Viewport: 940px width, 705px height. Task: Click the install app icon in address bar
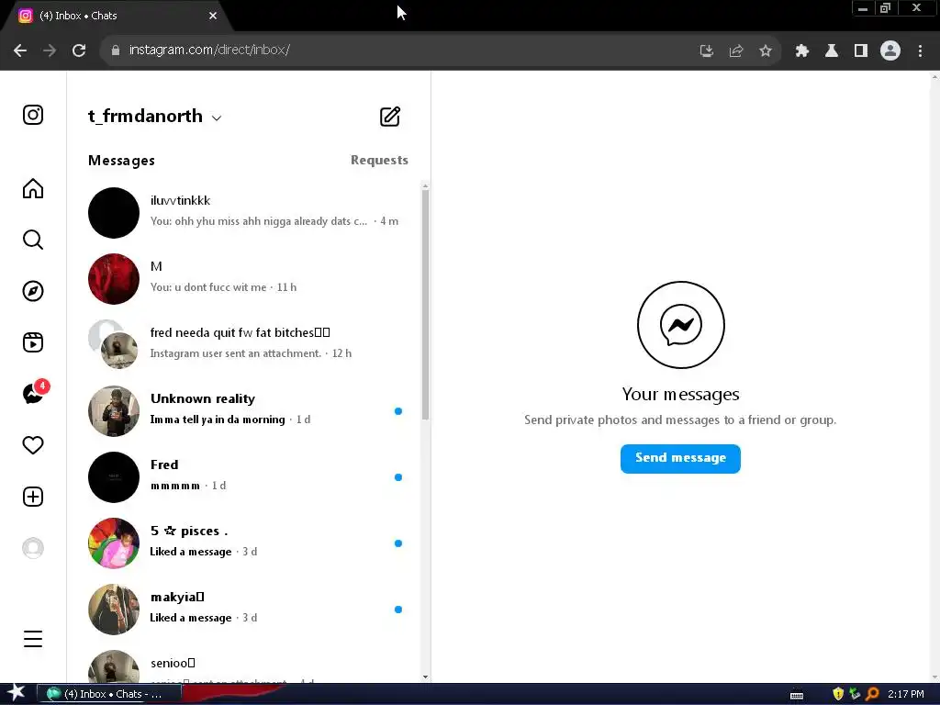point(707,51)
